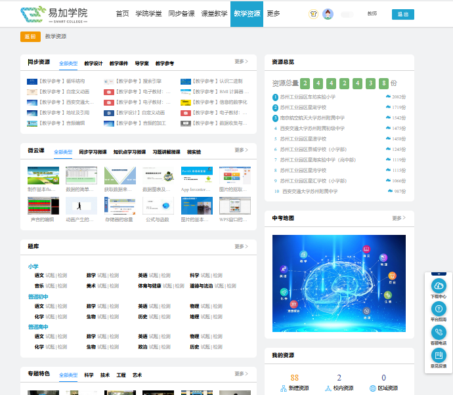Open 平台指南 guide icon
The image size is (453, 395).
pos(439,308)
